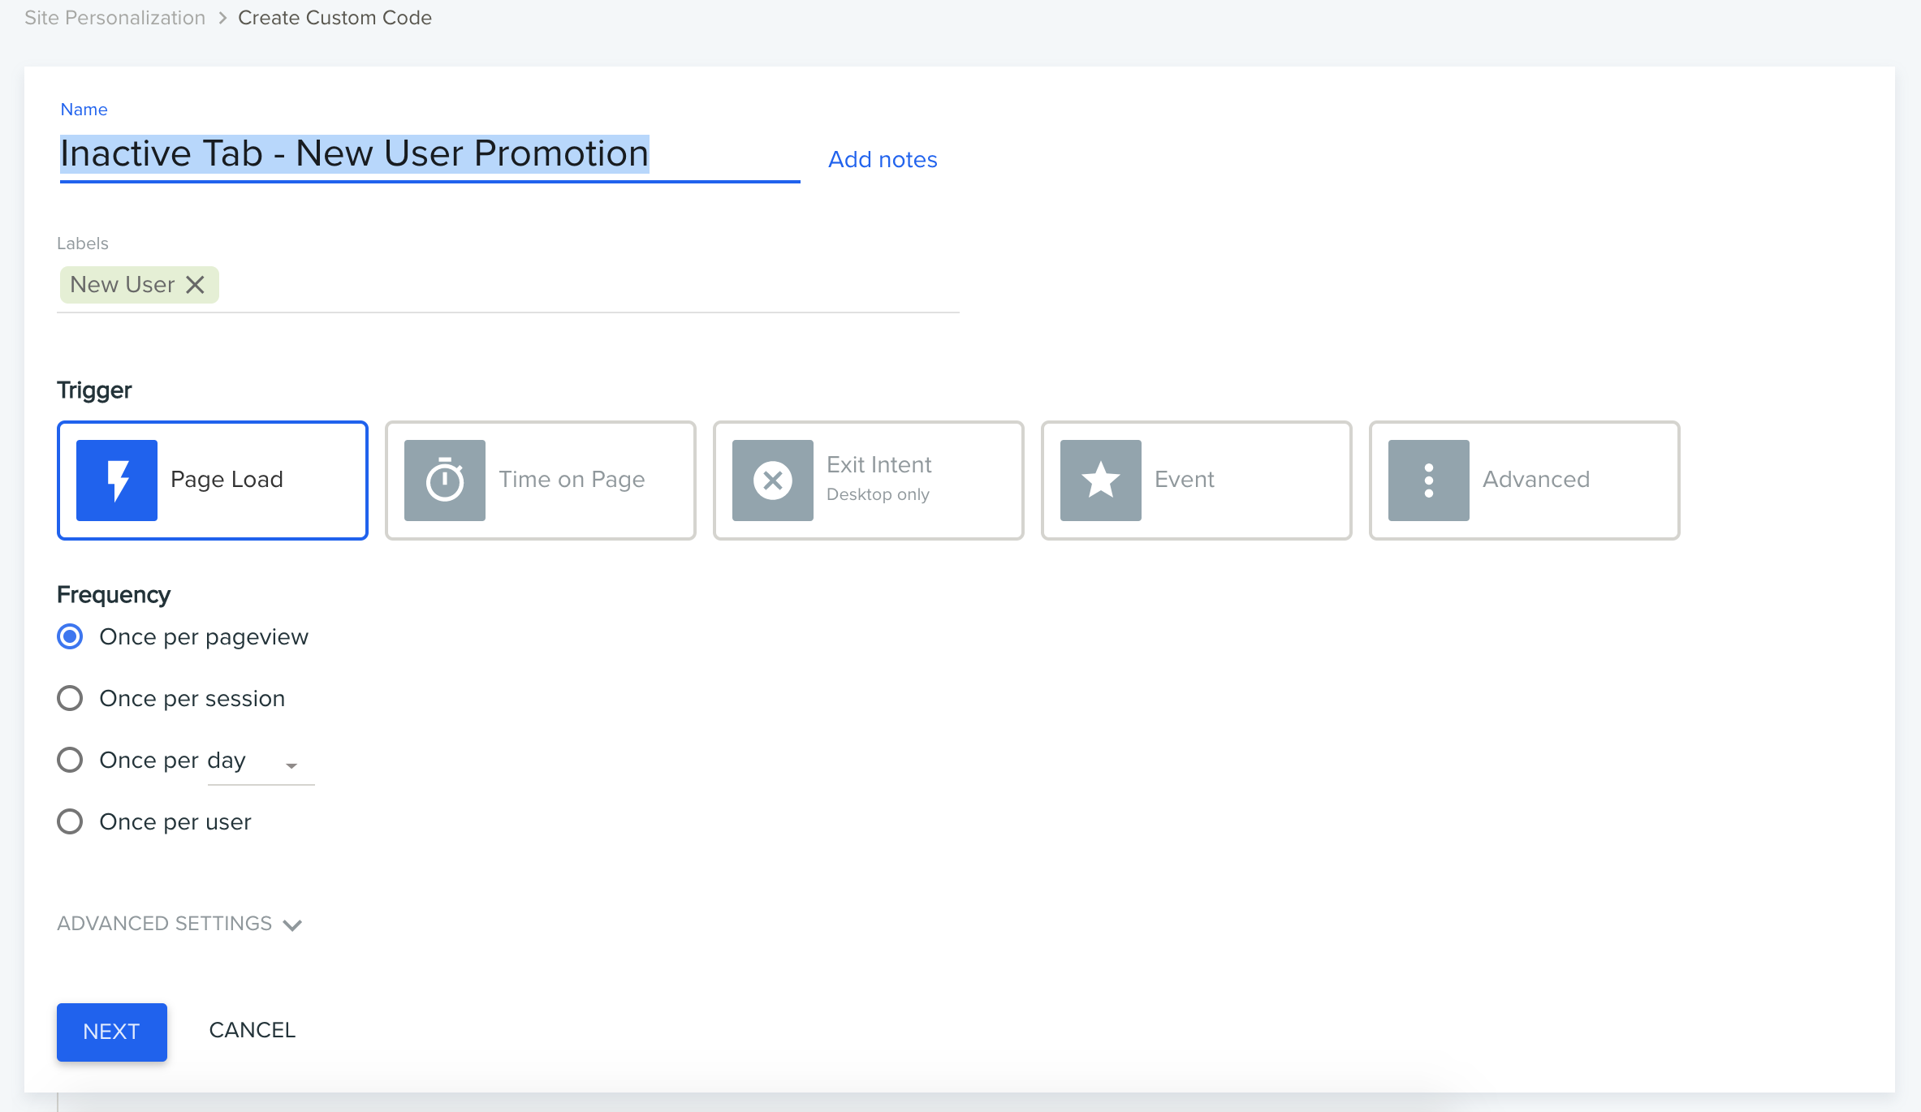Screen dimensions: 1921x1112
Task: Choose the Time on Page trigger label
Action: [x=572, y=480]
